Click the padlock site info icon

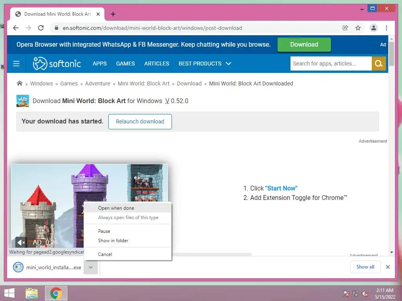click(57, 28)
